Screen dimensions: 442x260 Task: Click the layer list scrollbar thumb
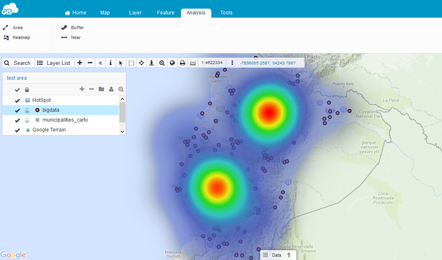[x=122, y=112]
